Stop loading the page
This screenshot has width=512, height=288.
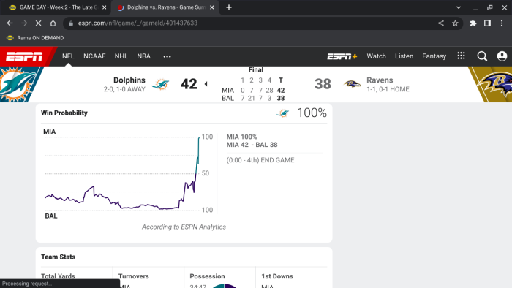[38, 23]
